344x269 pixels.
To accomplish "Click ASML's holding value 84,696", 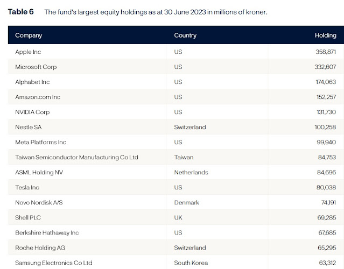I will (326, 172).
